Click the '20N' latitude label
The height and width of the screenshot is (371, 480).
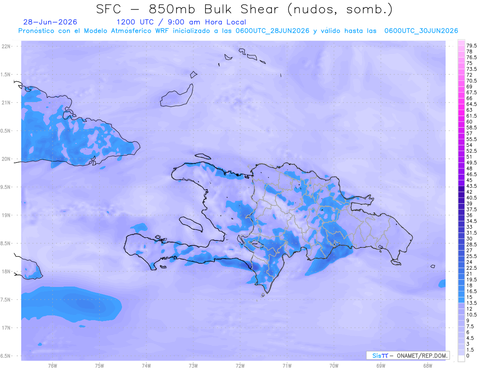6,159
